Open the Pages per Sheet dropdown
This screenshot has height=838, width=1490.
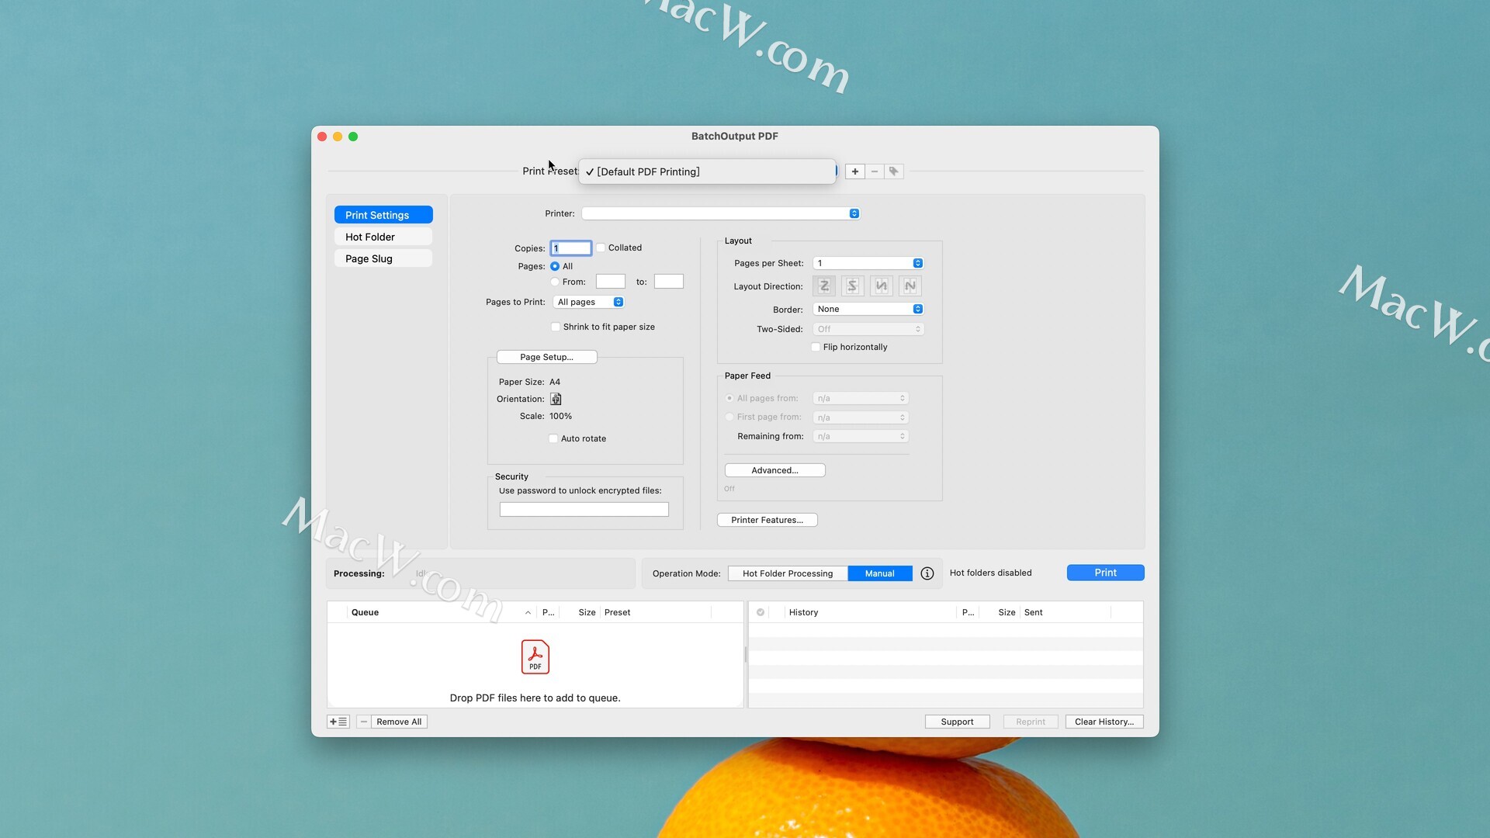pos(868,263)
